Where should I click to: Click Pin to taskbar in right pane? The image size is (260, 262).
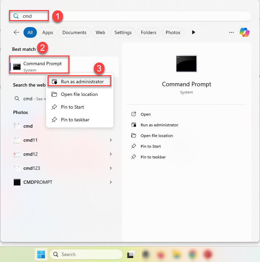pos(153,157)
